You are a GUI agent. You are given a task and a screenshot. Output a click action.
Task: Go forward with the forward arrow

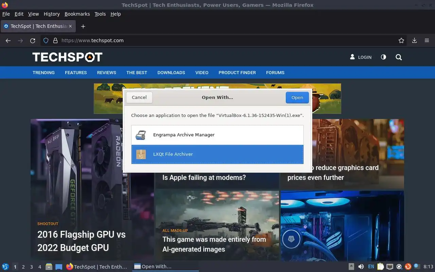click(x=20, y=40)
